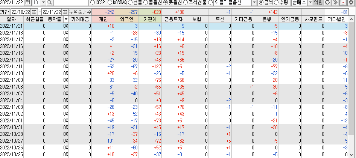The height and width of the screenshot is (158, 356).
Task: Open the calendar picker beside 2022/11/22
Action: (27, 3)
